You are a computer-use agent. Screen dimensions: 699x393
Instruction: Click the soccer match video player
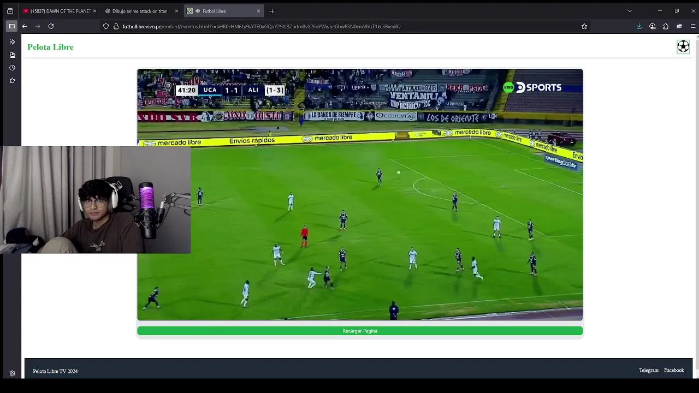(x=360, y=194)
